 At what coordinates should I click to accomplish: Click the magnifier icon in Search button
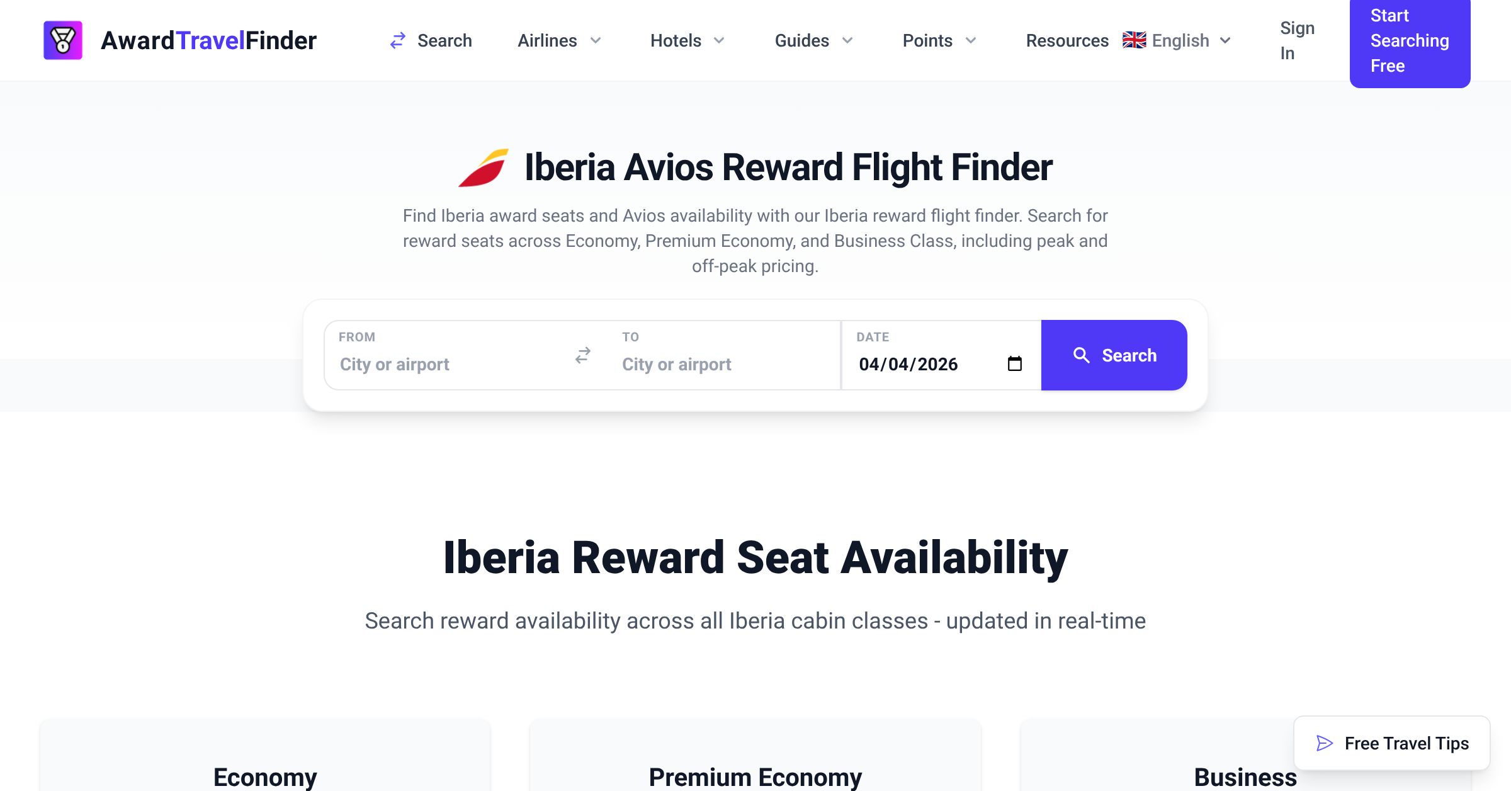tap(1081, 355)
